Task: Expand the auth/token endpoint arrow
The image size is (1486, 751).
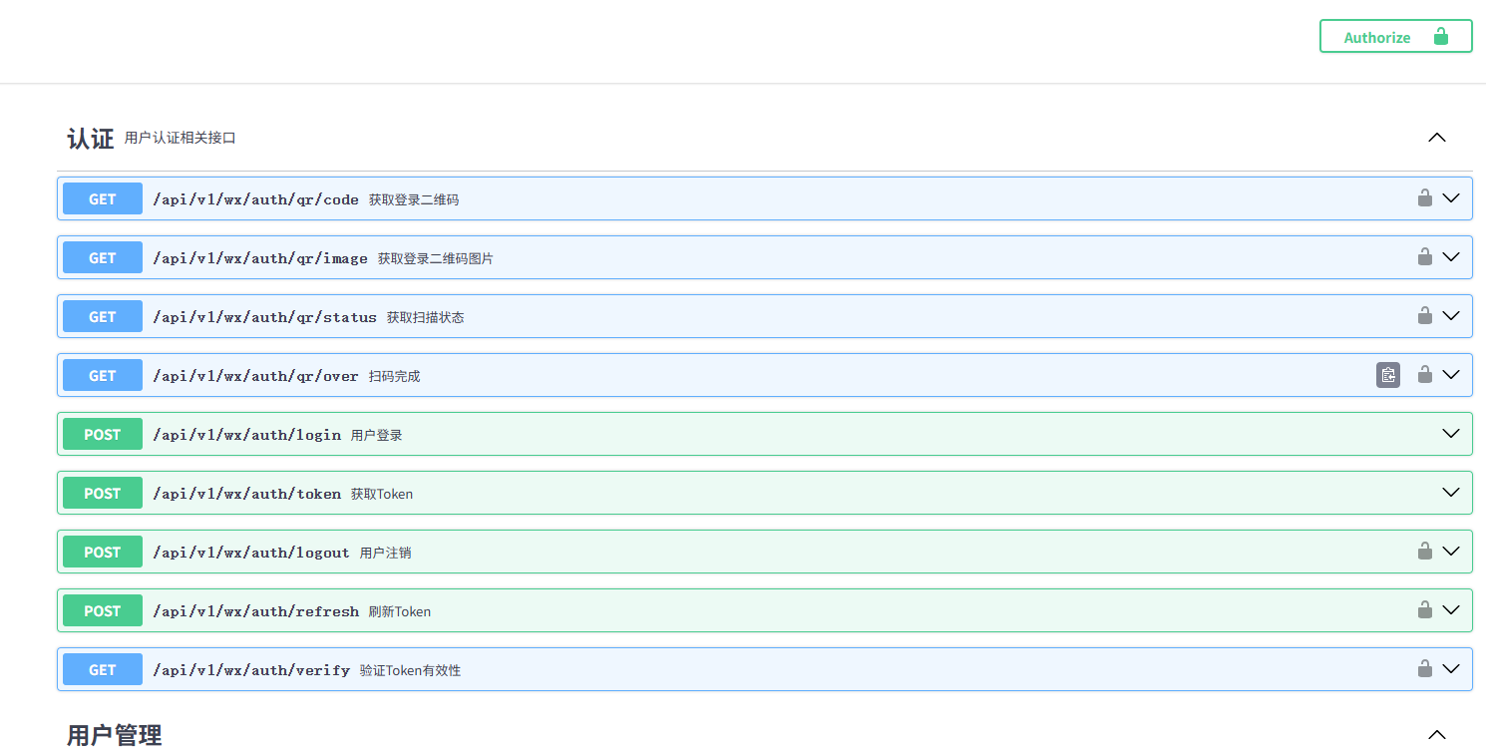Action: click(x=1451, y=493)
